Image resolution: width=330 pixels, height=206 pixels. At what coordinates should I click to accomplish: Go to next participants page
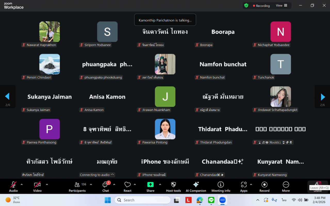click(x=323, y=97)
